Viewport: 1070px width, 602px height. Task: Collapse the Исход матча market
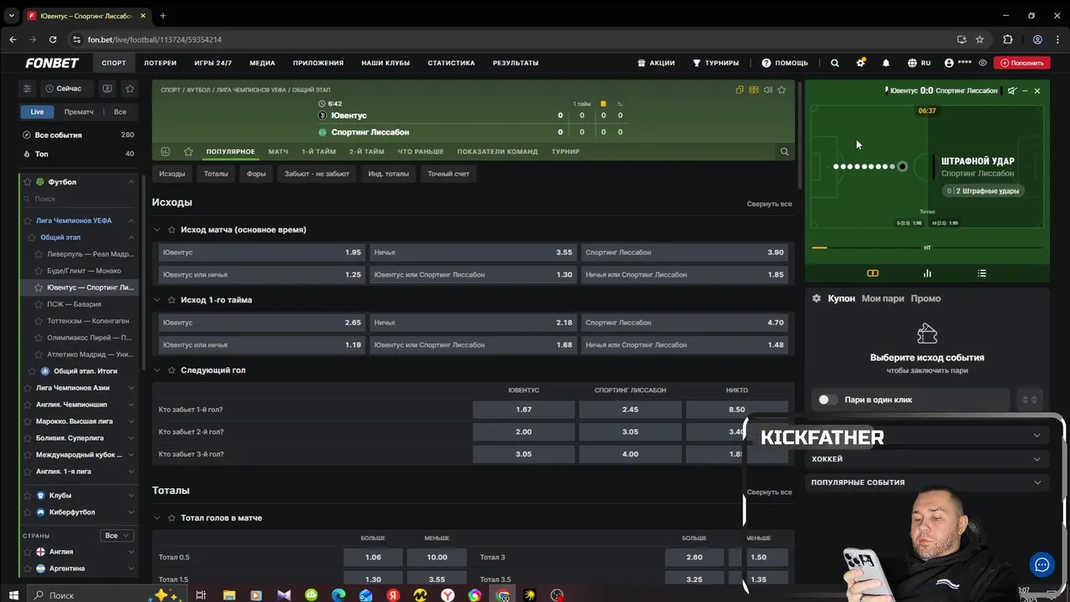pos(157,229)
